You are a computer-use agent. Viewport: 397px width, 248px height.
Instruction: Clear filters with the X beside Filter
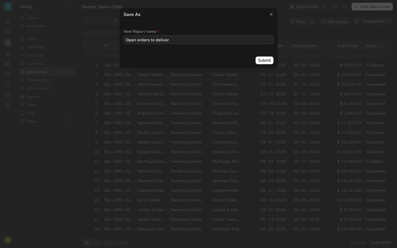312,22
